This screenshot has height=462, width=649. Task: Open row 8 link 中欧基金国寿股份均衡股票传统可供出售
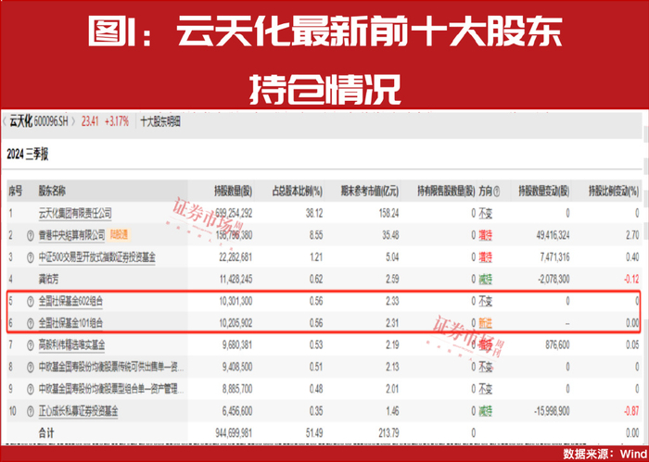[111, 368]
